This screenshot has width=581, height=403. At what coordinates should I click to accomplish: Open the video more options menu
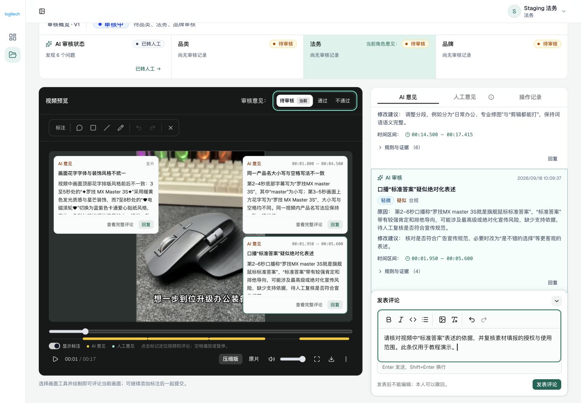pyautogui.click(x=346, y=359)
